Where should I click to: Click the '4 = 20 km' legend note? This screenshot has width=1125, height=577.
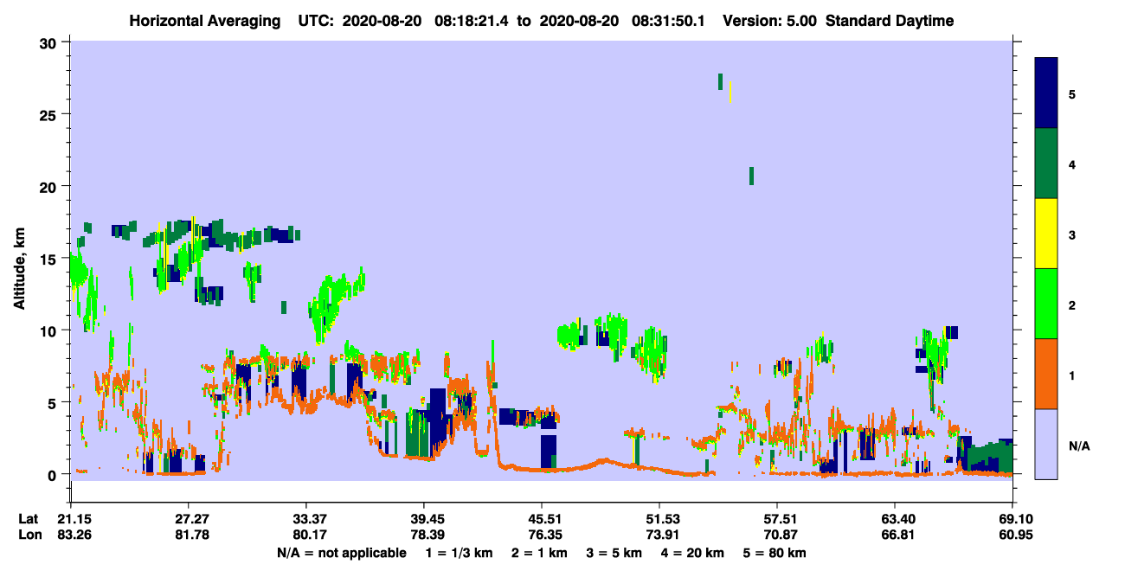(691, 553)
